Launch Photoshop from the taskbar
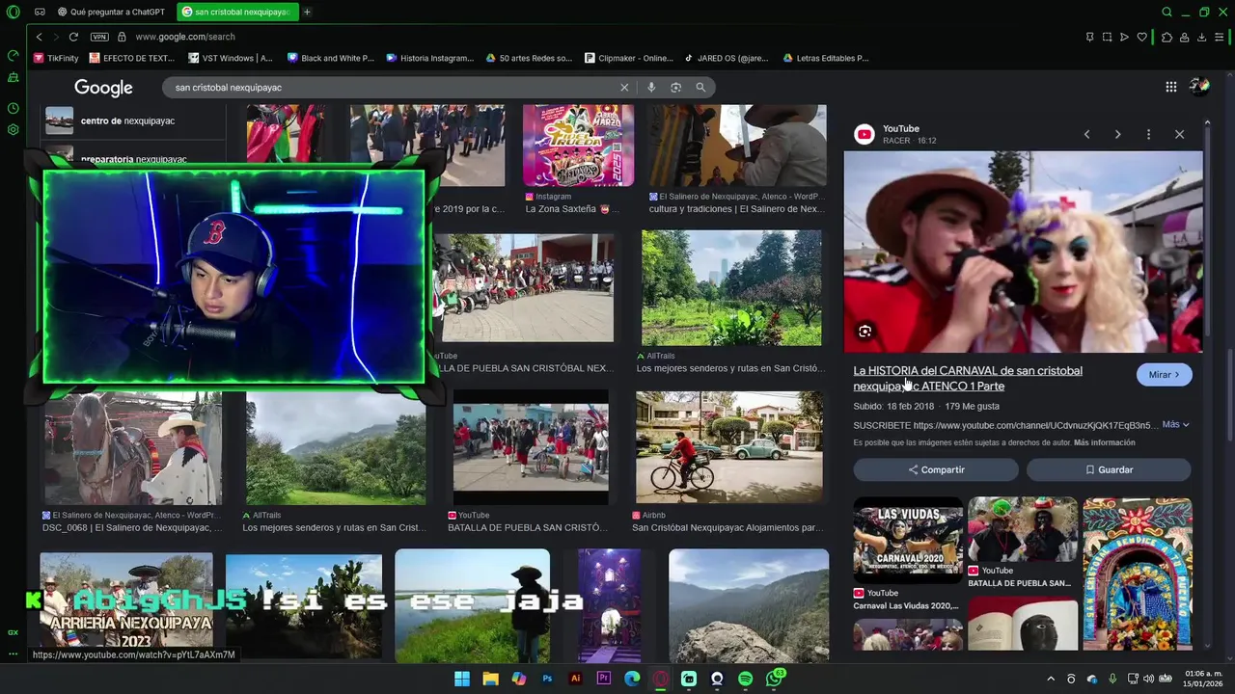 point(547,679)
